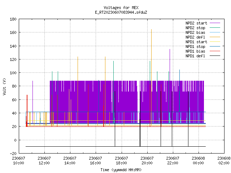Click the 'Volt (V)' y-axis label
This screenshot has width=231, height=173.
pos(4,86)
